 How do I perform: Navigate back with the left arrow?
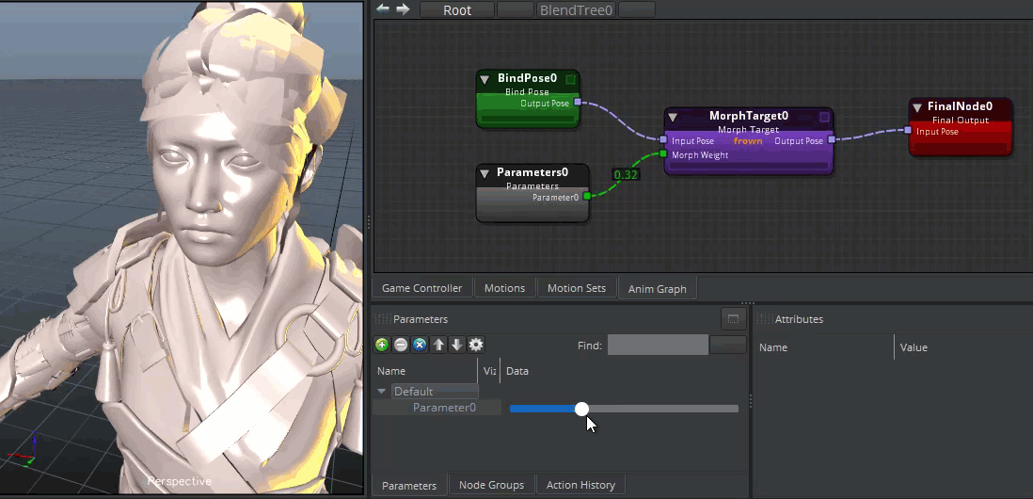383,9
